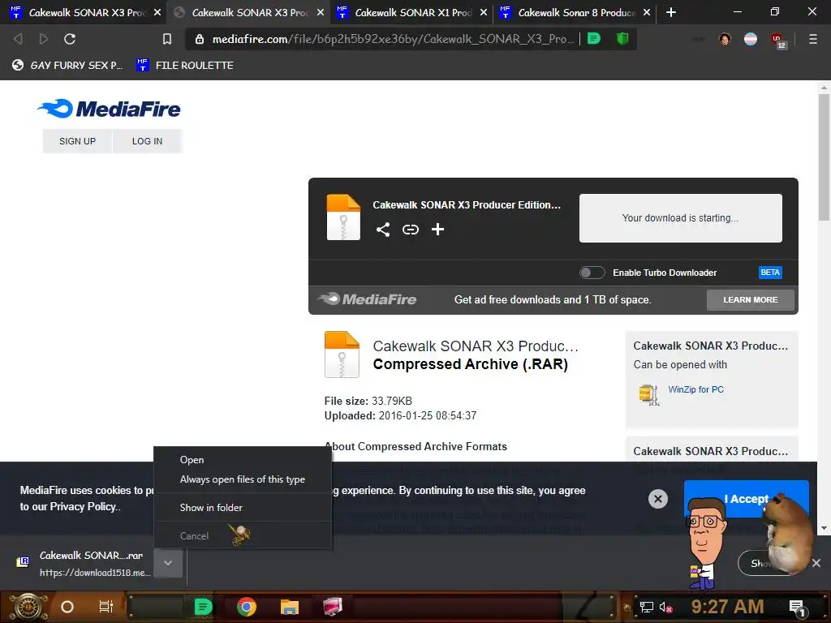Share the file using the share icon
This screenshot has width=831, height=623.
383,230
